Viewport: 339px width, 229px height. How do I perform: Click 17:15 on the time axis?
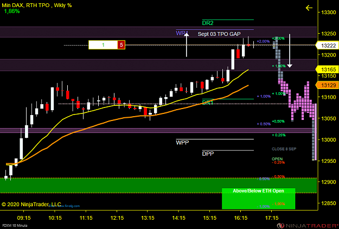pos(272,218)
